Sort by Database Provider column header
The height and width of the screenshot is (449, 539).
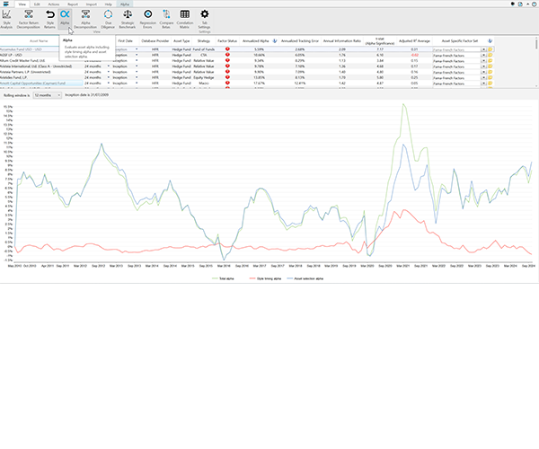[155, 41]
